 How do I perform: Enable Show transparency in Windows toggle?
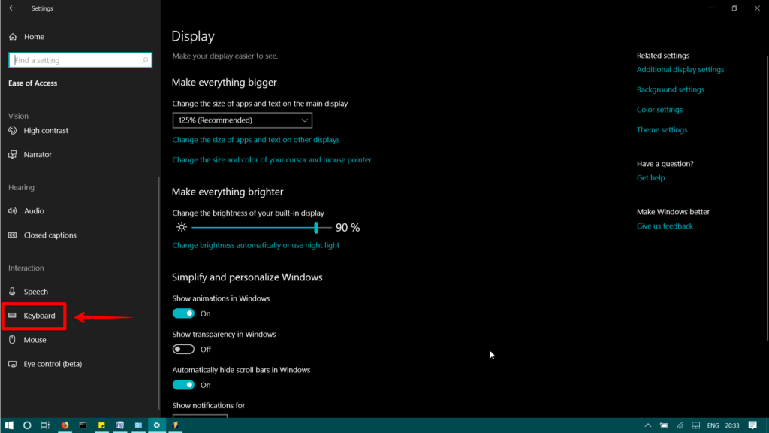point(183,349)
